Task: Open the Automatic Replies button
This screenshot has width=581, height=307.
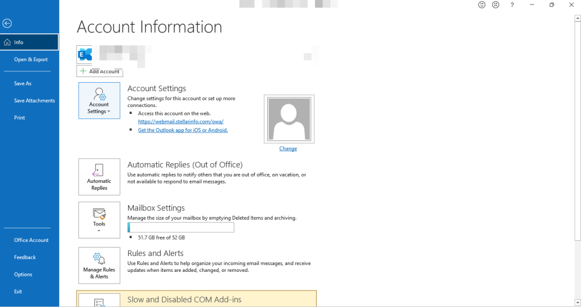Action: click(x=99, y=177)
